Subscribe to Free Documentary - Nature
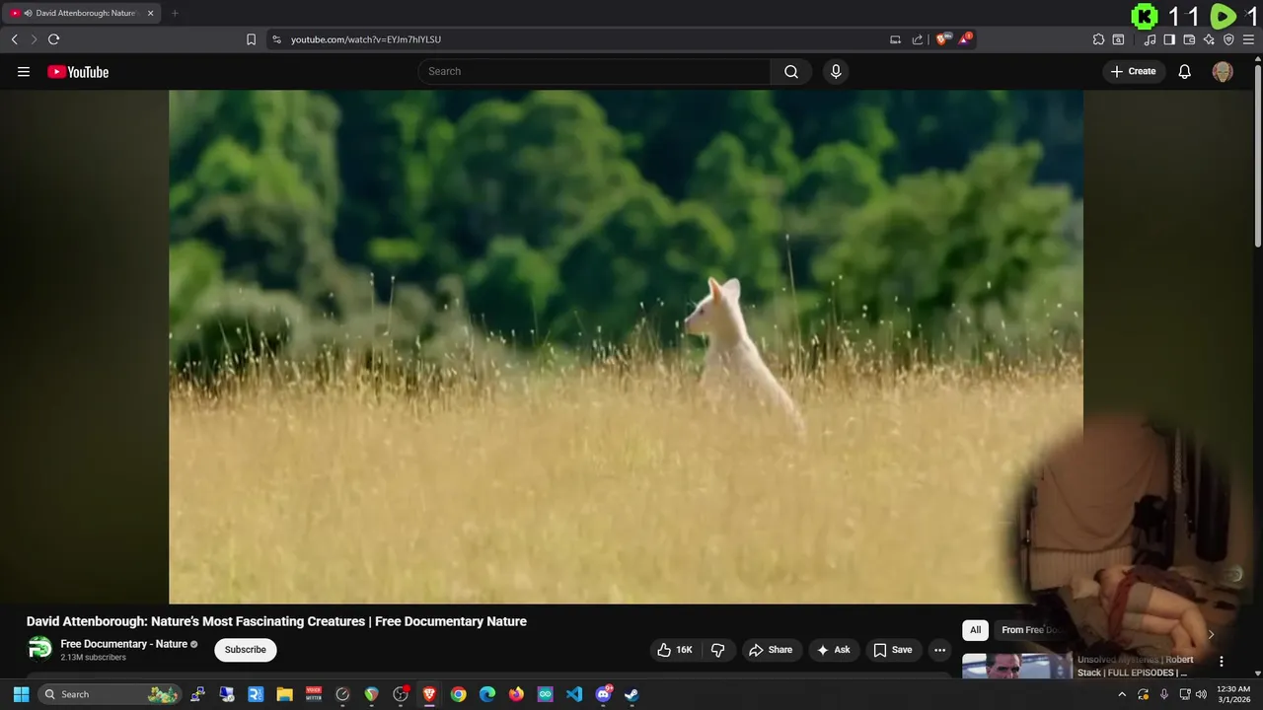The width and height of the screenshot is (1263, 710). (x=245, y=650)
